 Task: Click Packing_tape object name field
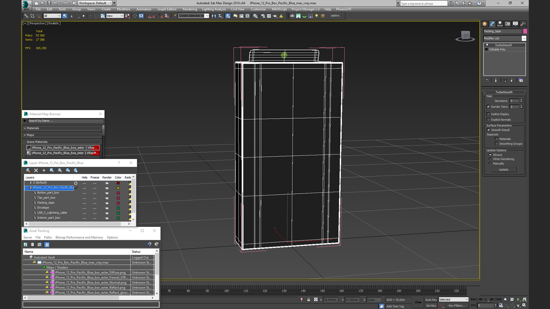[502, 31]
